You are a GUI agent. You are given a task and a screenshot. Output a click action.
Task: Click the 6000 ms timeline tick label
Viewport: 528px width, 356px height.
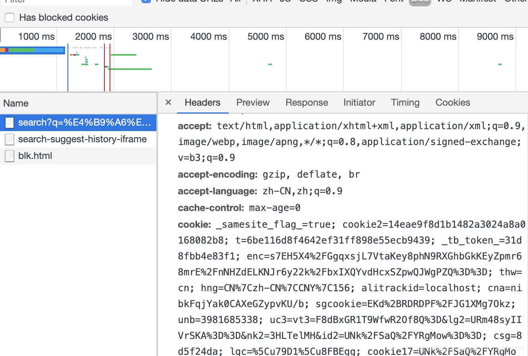point(323,37)
